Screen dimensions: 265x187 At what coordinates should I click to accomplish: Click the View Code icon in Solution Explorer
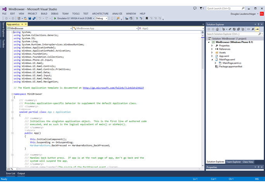click(x=248, y=29)
